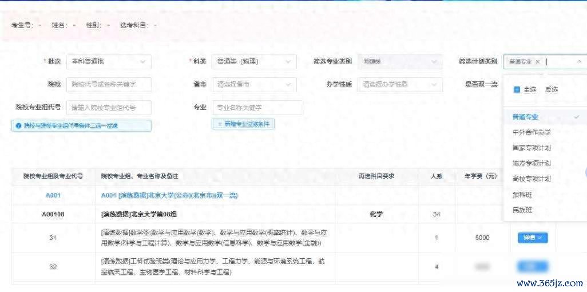Click the 专业名称关键字 input field
This screenshot has width=587, height=292.
point(257,108)
